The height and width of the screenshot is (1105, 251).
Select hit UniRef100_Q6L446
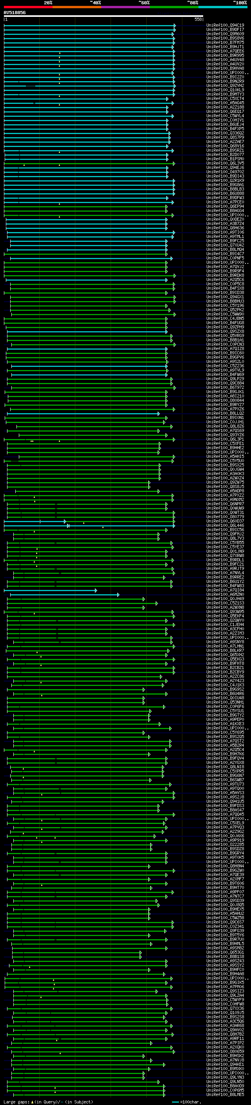point(225,526)
